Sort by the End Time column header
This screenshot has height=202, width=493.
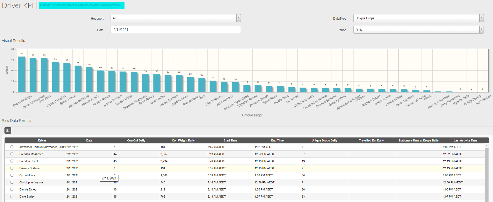coord(277,140)
